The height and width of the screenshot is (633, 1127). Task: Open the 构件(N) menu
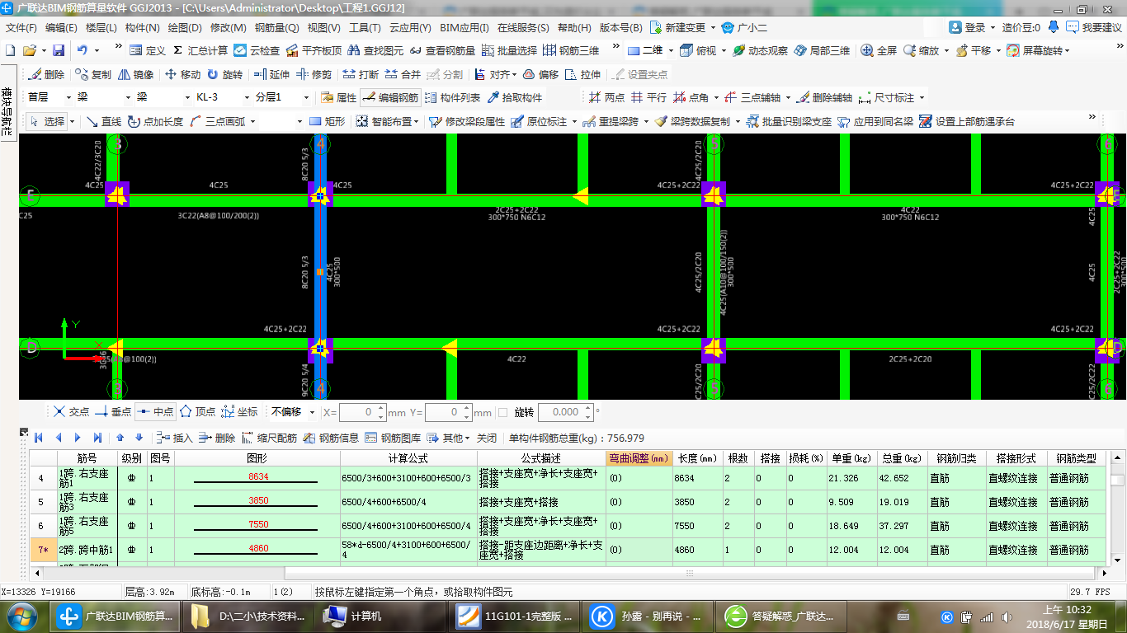(143, 27)
